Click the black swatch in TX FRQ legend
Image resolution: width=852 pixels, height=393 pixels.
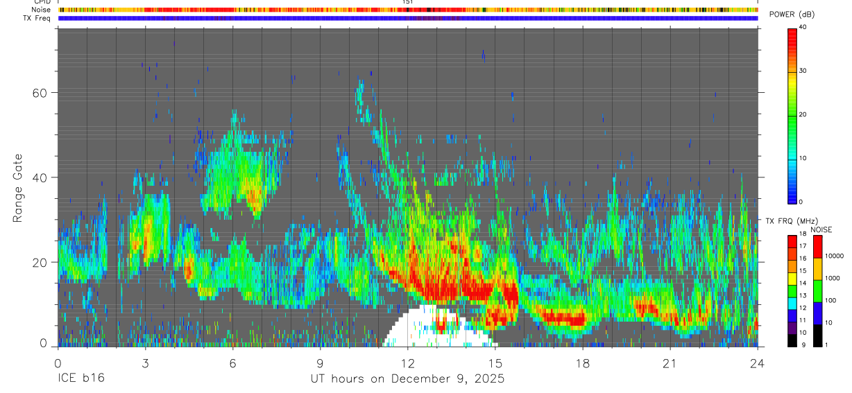pos(792,339)
